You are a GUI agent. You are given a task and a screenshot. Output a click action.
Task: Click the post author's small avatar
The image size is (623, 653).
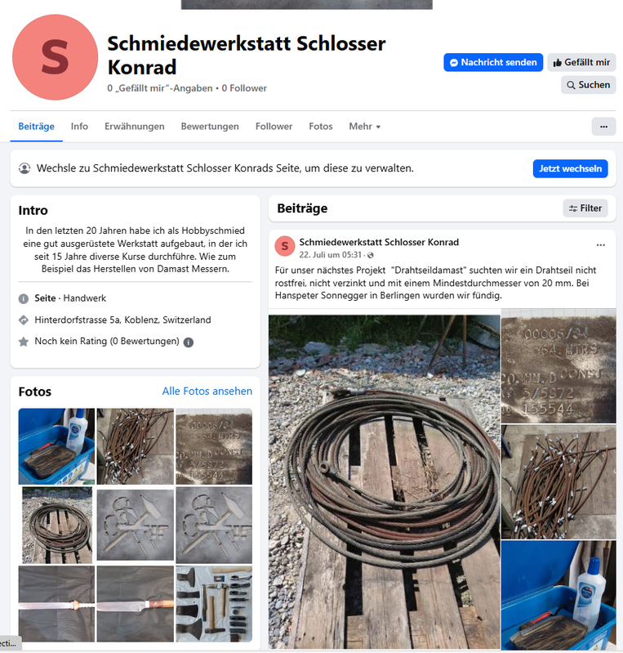click(285, 246)
